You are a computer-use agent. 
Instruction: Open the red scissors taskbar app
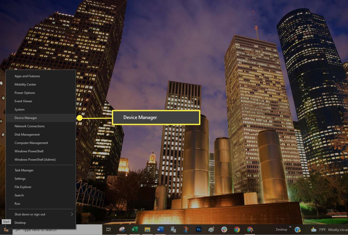[x=186, y=230]
